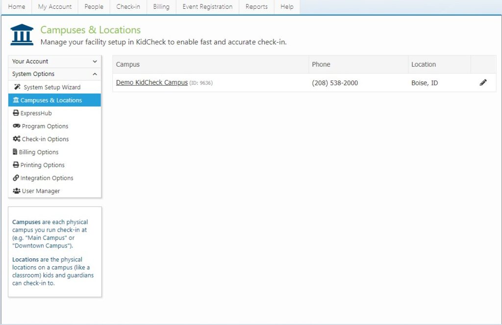This screenshot has width=502, height=325.
Task: Click the System Setup Wizard wand icon
Action: [x=17, y=87]
